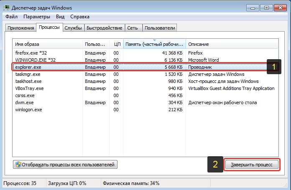Open the Параметры menu

(37, 17)
